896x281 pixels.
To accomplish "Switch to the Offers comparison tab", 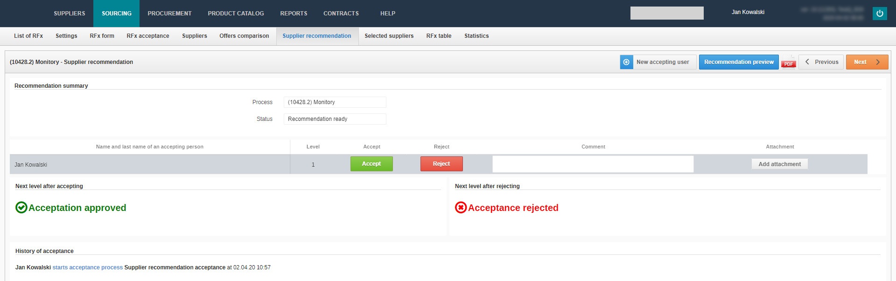I will (x=244, y=36).
